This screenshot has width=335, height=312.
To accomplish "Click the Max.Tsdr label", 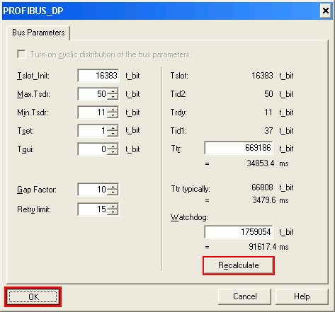I will pos(33,94).
